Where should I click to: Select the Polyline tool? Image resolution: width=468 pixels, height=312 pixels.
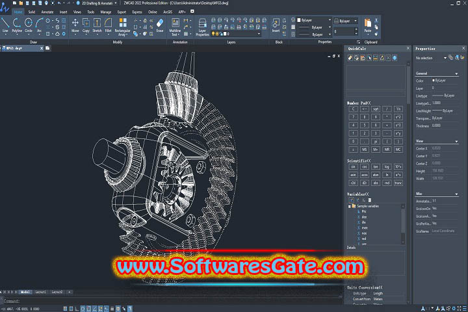click(x=17, y=25)
